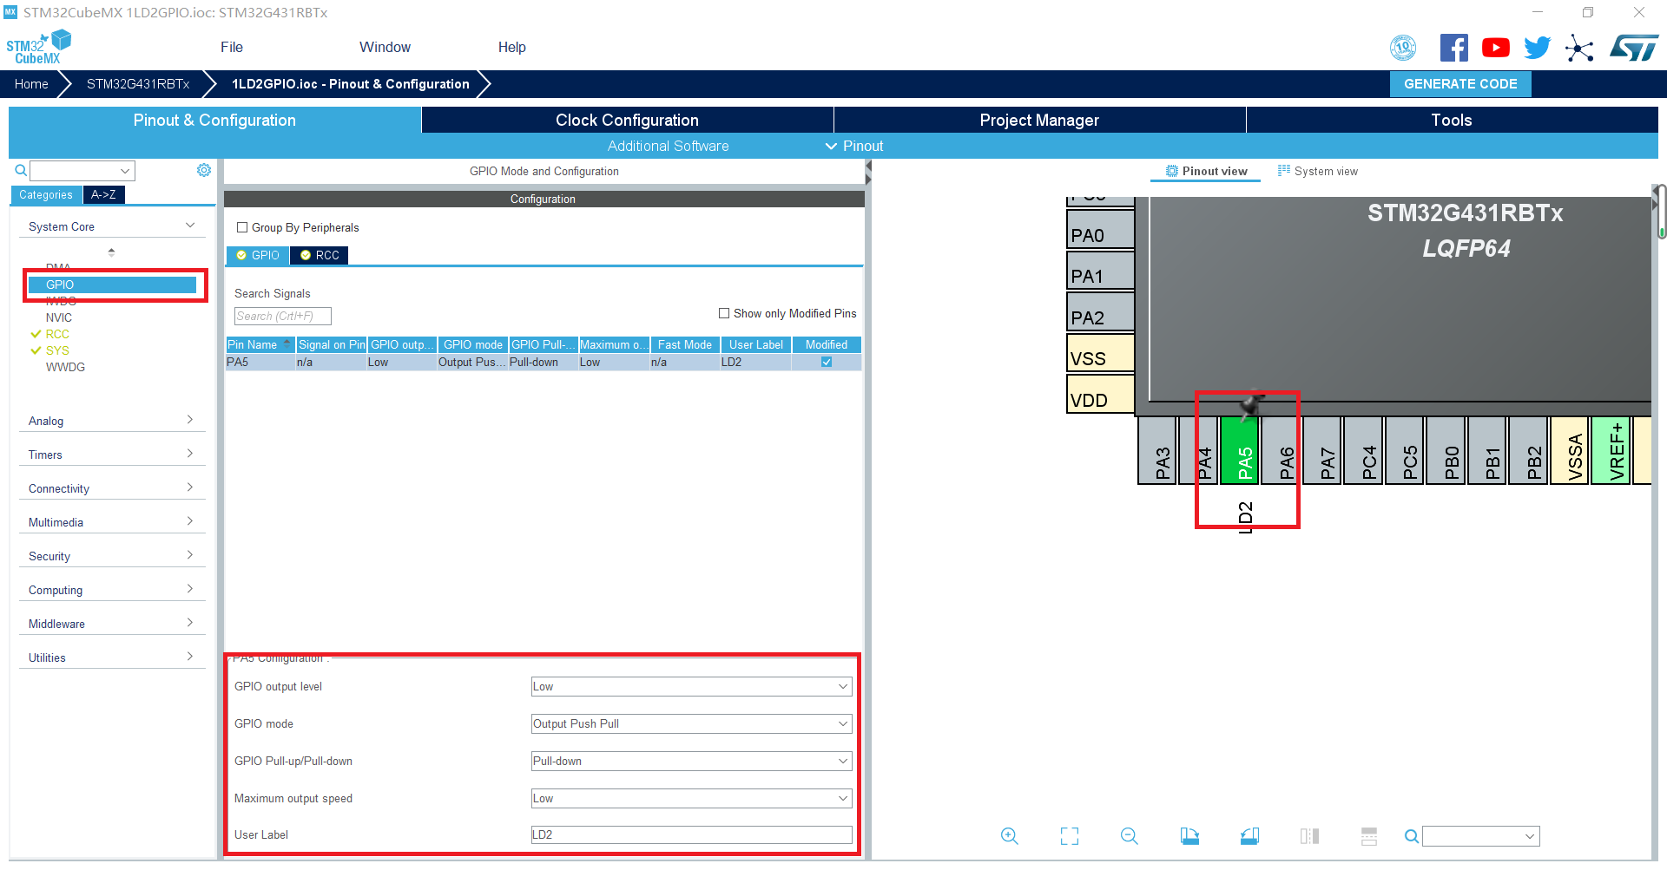Image resolution: width=1667 pixels, height=870 pixels.
Task: Open GPIO output level dropdown
Action: pos(691,686)
